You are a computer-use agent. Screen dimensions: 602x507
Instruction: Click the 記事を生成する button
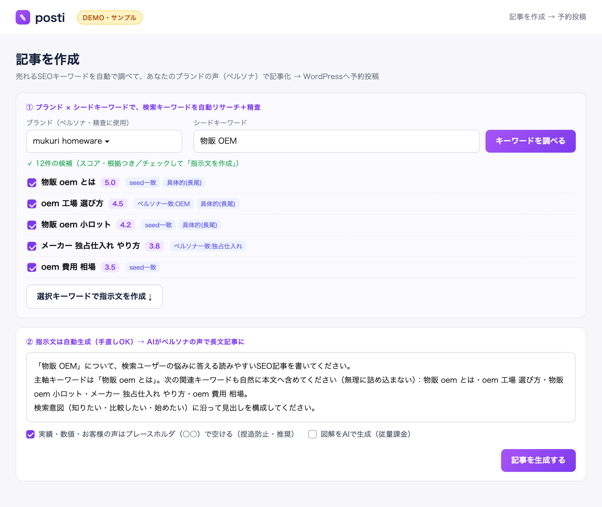click(538, 460)
